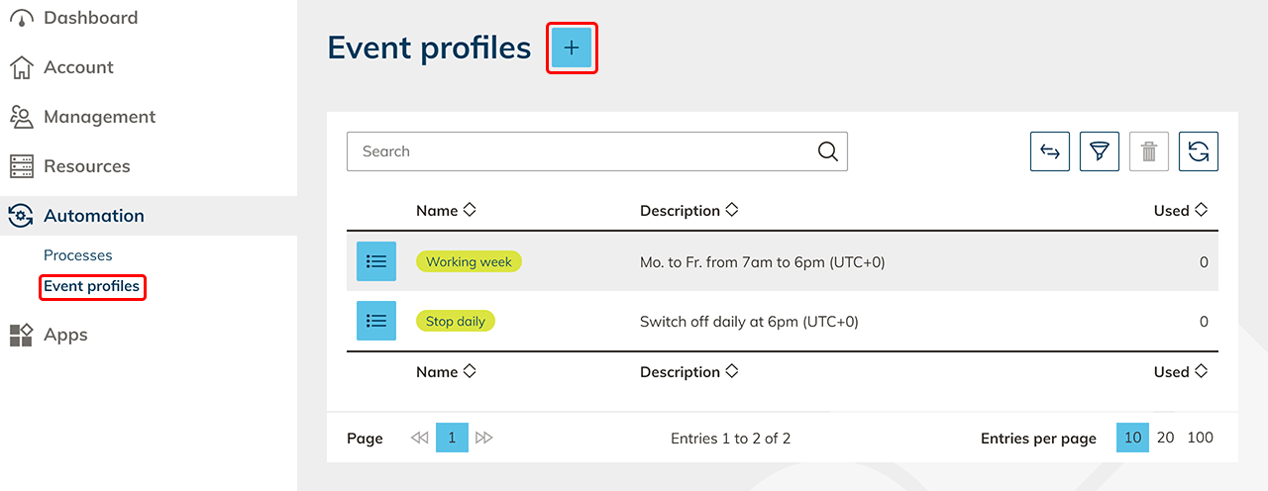The width and height of the screenshot is (1268, 491).
Task: Click the search magnifier icon
Action: 827,151
